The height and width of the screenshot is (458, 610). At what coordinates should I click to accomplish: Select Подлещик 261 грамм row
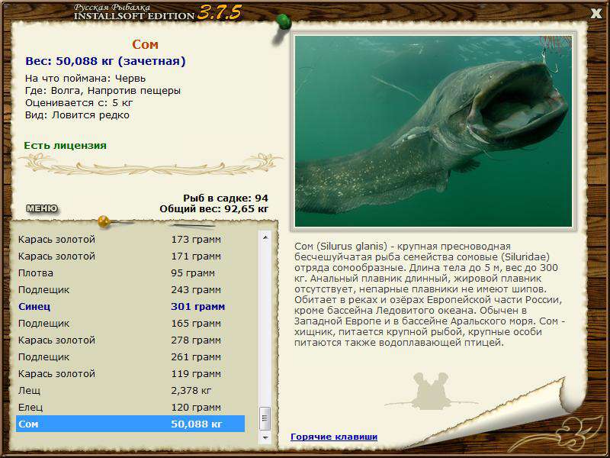130,356
